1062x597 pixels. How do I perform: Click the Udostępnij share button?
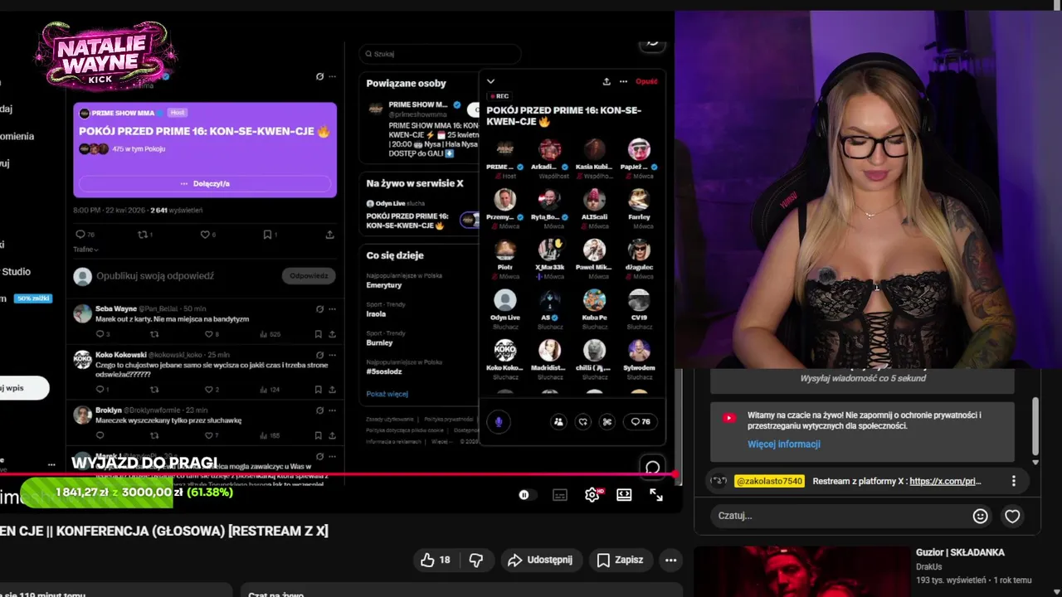coord(540,560)
